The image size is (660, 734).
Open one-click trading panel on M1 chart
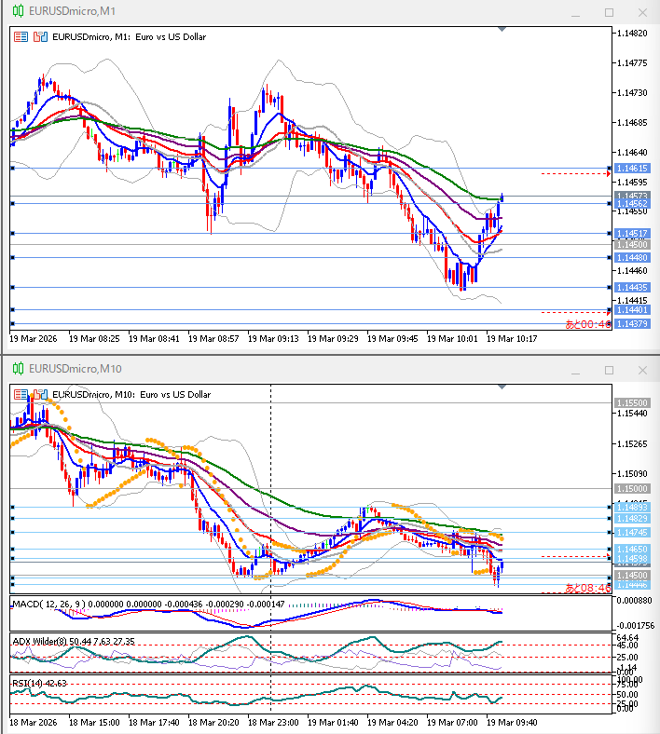[21, 37]
